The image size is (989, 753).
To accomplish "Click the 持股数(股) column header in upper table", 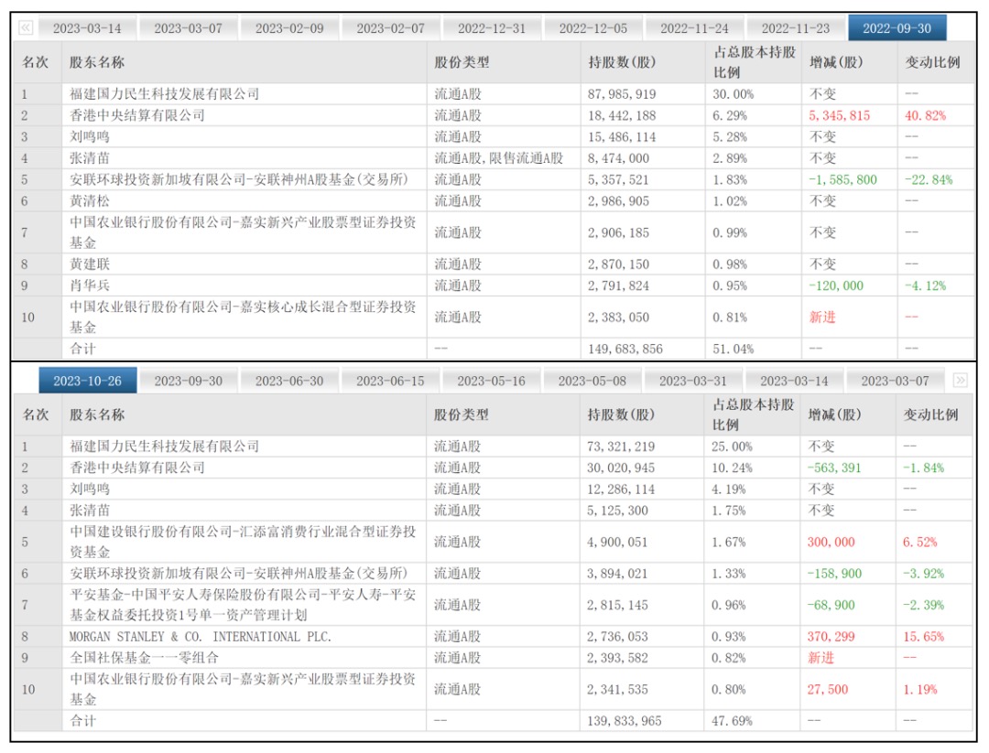I will pos(622,62).
